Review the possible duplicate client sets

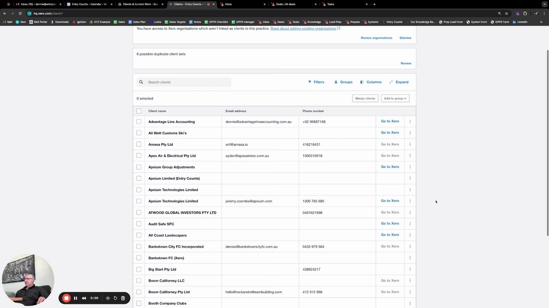(x=406, y=63)
